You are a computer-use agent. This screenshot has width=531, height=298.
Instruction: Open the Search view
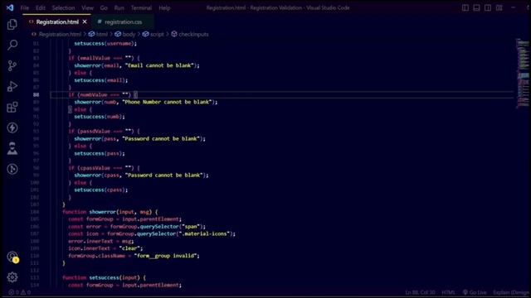click(x=12, y=45)
